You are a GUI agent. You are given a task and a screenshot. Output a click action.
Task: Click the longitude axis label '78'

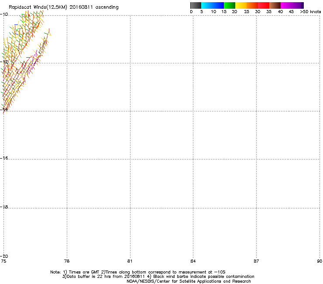[x=67, y=261]
